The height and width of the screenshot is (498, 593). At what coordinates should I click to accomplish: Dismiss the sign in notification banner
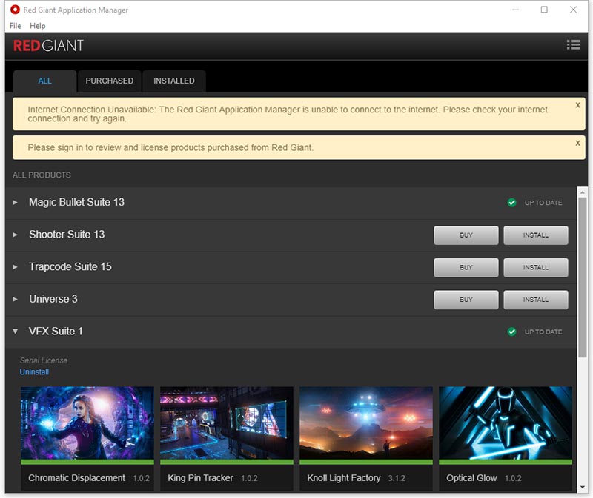577,143
